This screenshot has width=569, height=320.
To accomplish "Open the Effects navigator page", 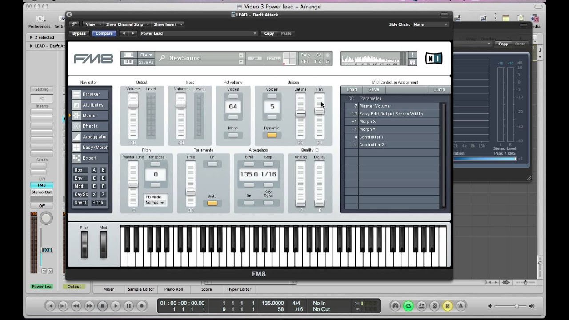I will 90,126.
